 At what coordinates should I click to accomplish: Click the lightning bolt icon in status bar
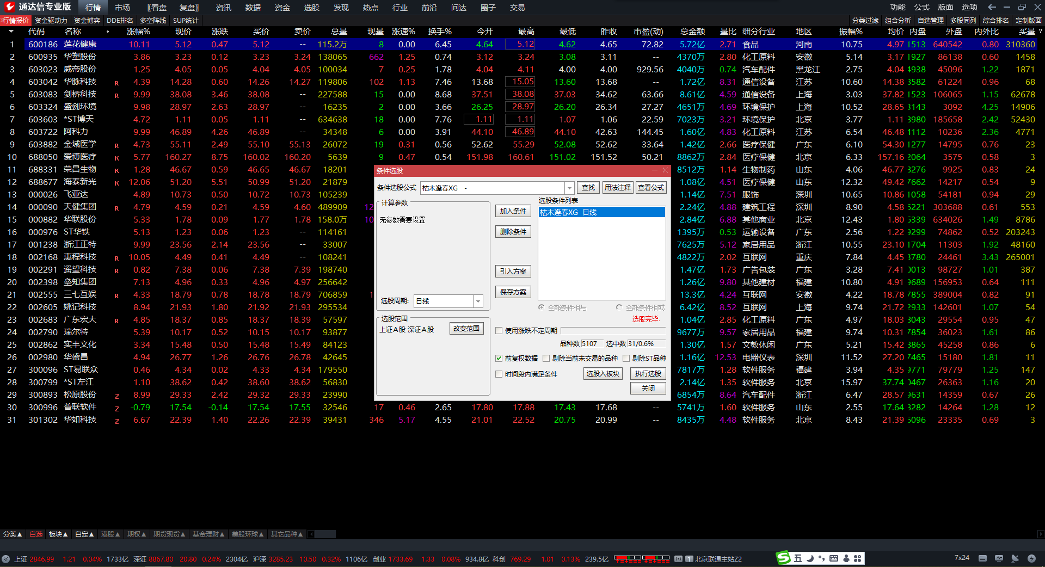tap(1031, 558)
